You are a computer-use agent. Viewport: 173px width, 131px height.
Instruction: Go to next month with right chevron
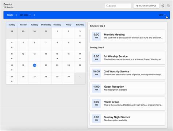34,15
